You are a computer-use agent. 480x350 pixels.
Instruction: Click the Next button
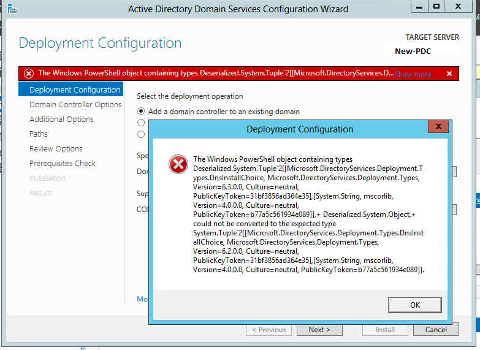(319, 330)
